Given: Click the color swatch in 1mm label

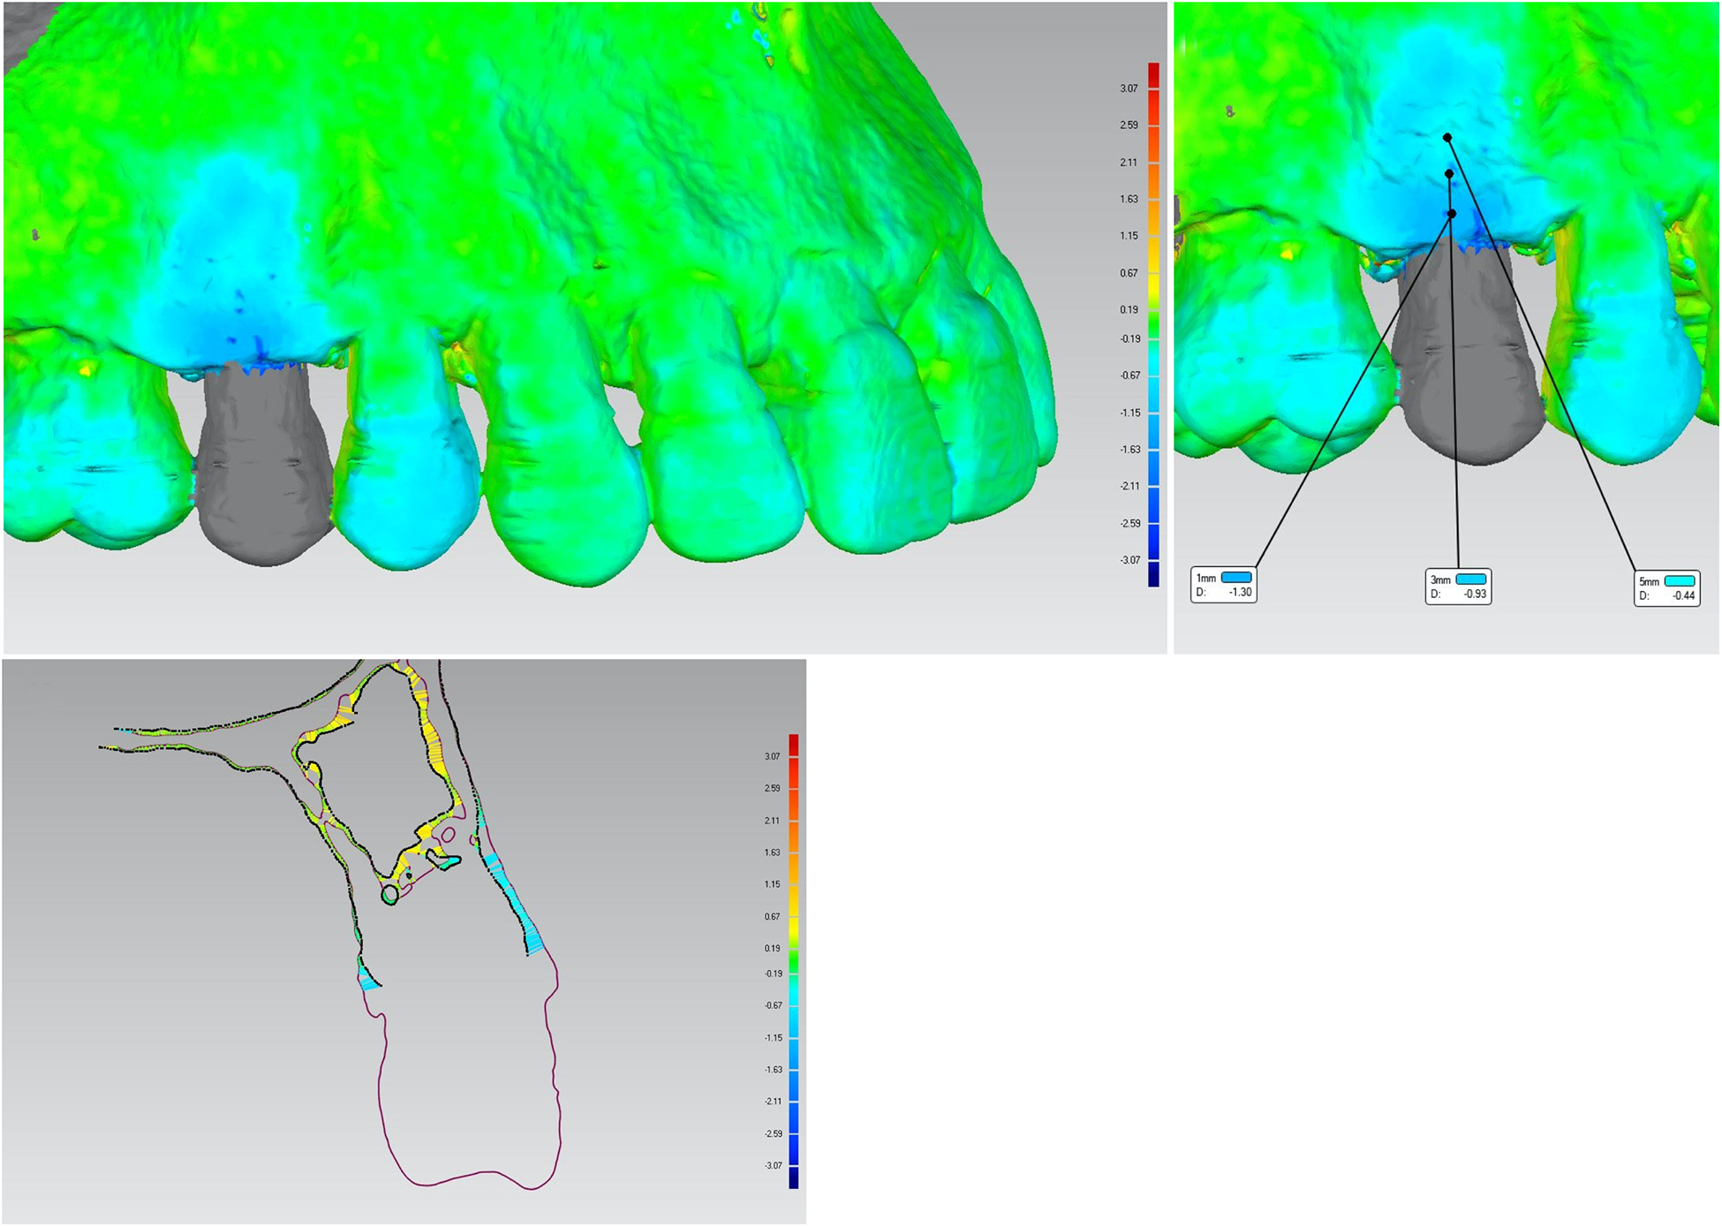Looking at the screenshot, I should [1236, 578].
